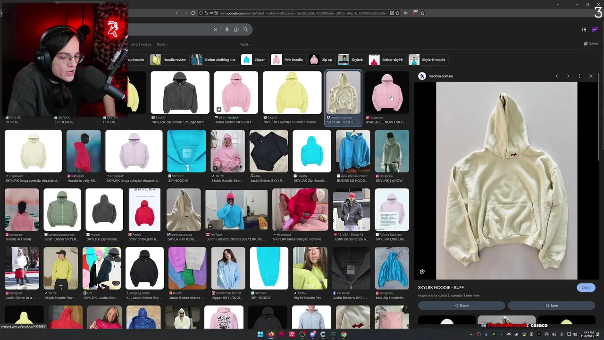Open the Tools filter dropdown

(246, 44)
